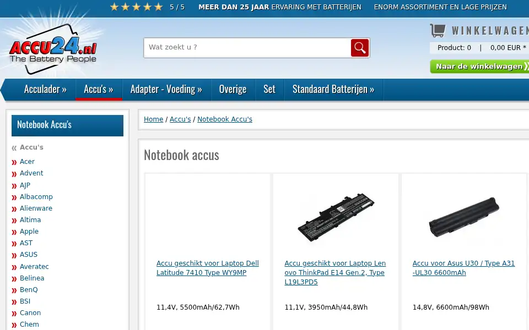Select Alienware in brand list
The width and height of the screenshot is (529, 330).
pyautogui.click(x=36, y=208)
